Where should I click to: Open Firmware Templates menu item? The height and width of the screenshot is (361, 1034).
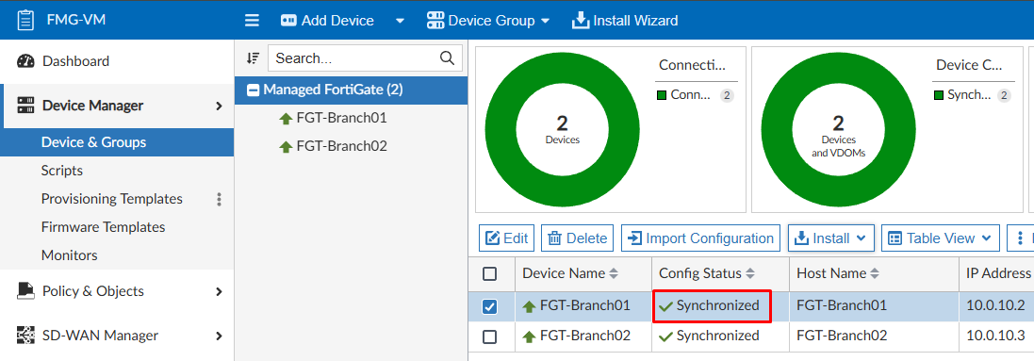103,227
